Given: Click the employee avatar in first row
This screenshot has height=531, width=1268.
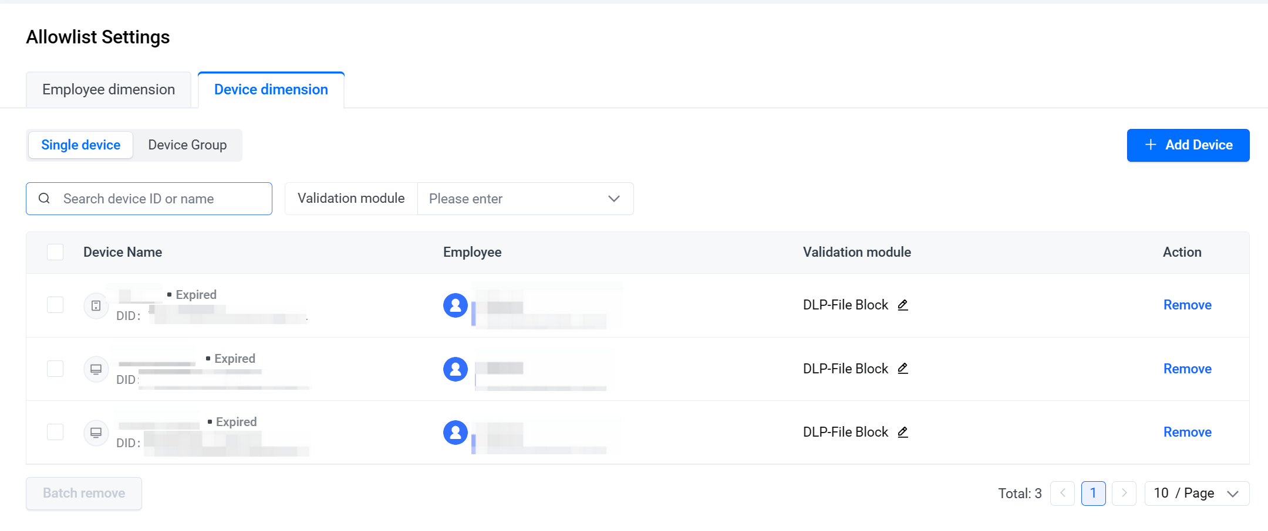Looking at the screenshot, I should pyautogui.click(x=456, y=305).
